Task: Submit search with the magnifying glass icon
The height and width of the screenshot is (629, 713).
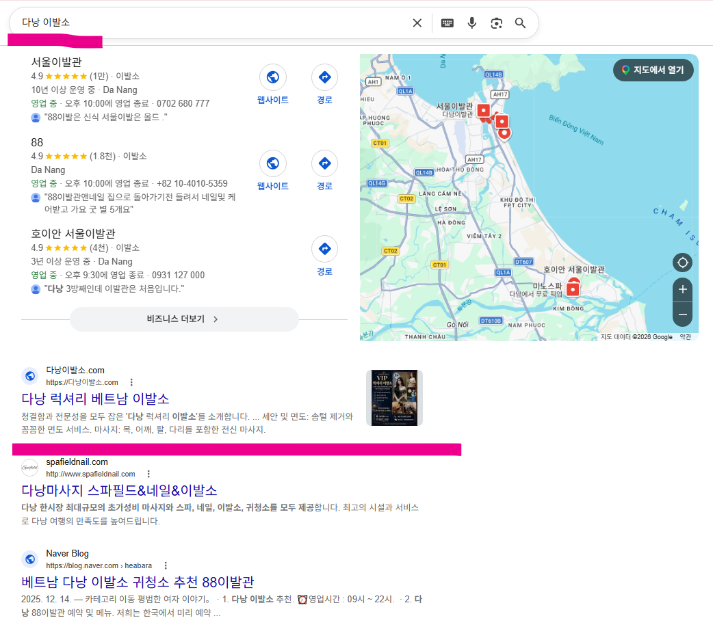Action: click(520, 23)
